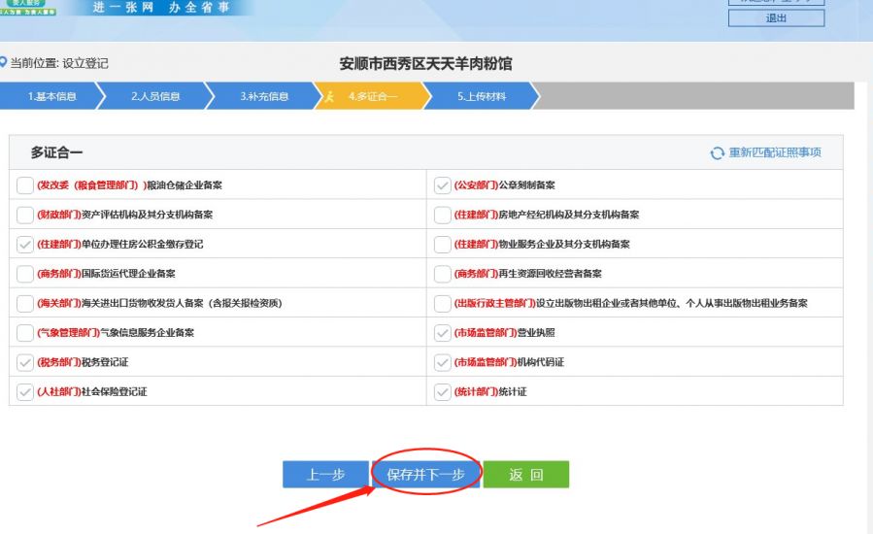
Task: Click the 气象信息服务企业备案 label text
Action: point(147,332)
